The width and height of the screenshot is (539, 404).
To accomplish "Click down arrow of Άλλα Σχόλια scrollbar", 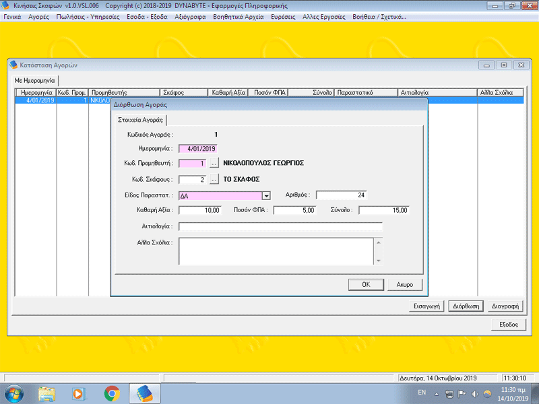I will [x=379, y=261].
